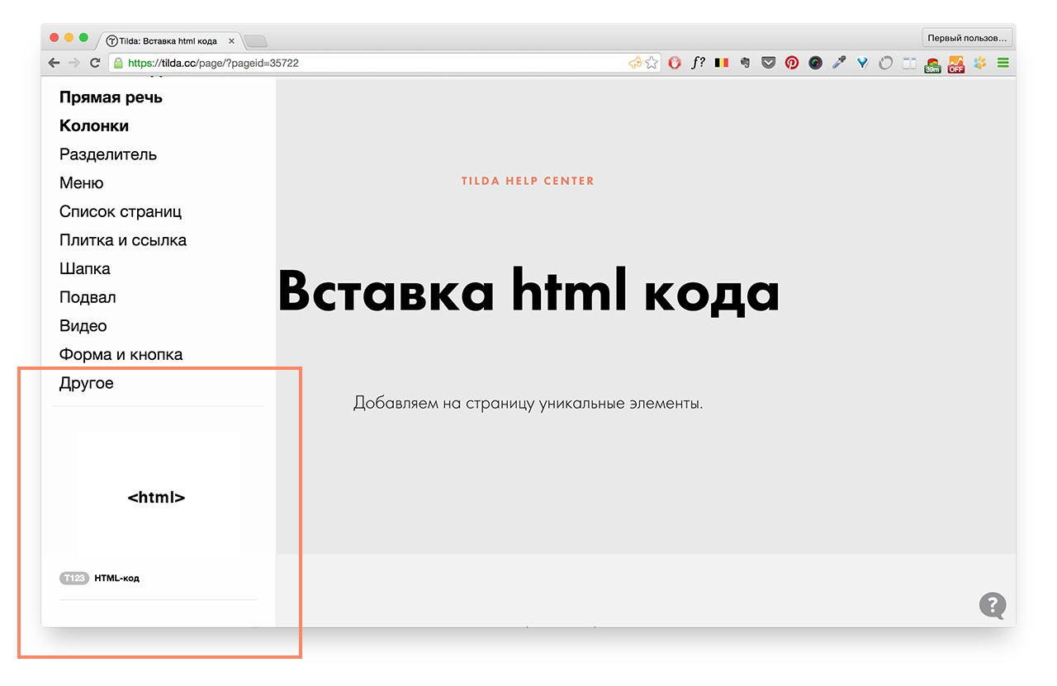Viewport: 1057px width, 686px height.
Task: Open the AdBlock red hand extension
Action: 675,63
